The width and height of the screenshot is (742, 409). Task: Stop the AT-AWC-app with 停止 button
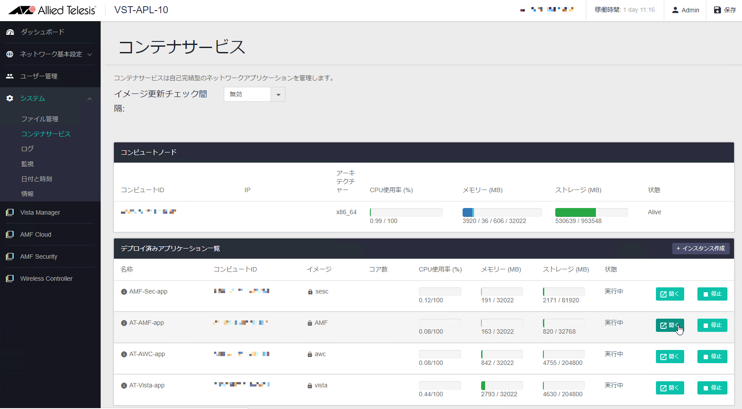(712, 357)
